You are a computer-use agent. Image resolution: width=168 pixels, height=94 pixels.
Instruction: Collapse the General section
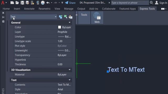point(70,22)
